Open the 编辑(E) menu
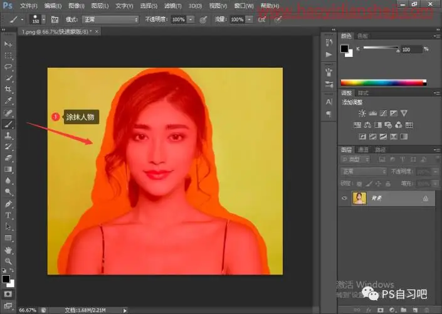 tap(53, 6)
